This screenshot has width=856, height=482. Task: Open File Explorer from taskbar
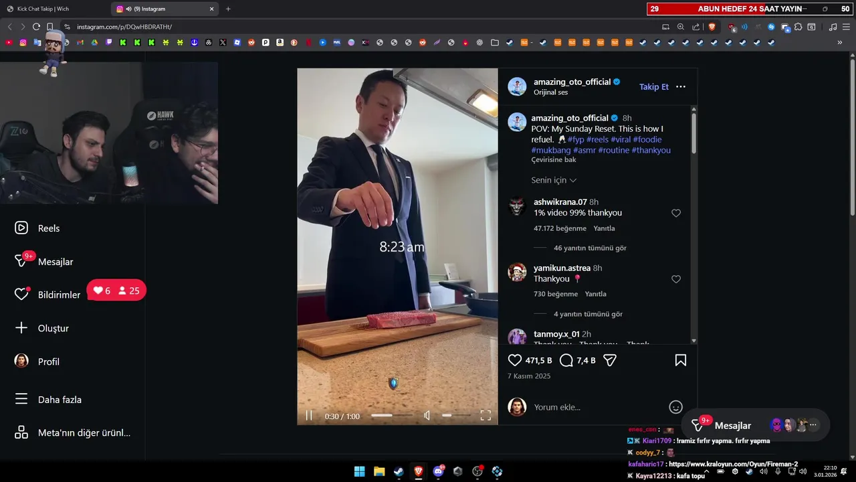pos(379,471)
